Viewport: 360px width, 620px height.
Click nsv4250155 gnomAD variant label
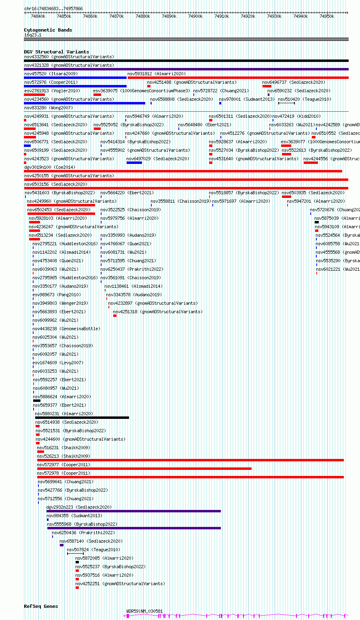coord(69,176)
